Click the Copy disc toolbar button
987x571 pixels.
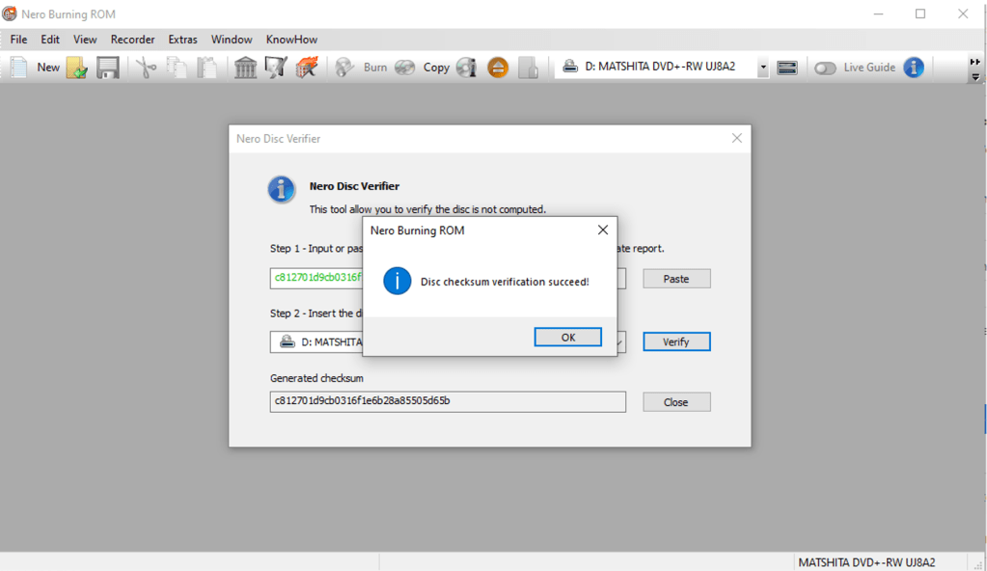coord(425,68)
